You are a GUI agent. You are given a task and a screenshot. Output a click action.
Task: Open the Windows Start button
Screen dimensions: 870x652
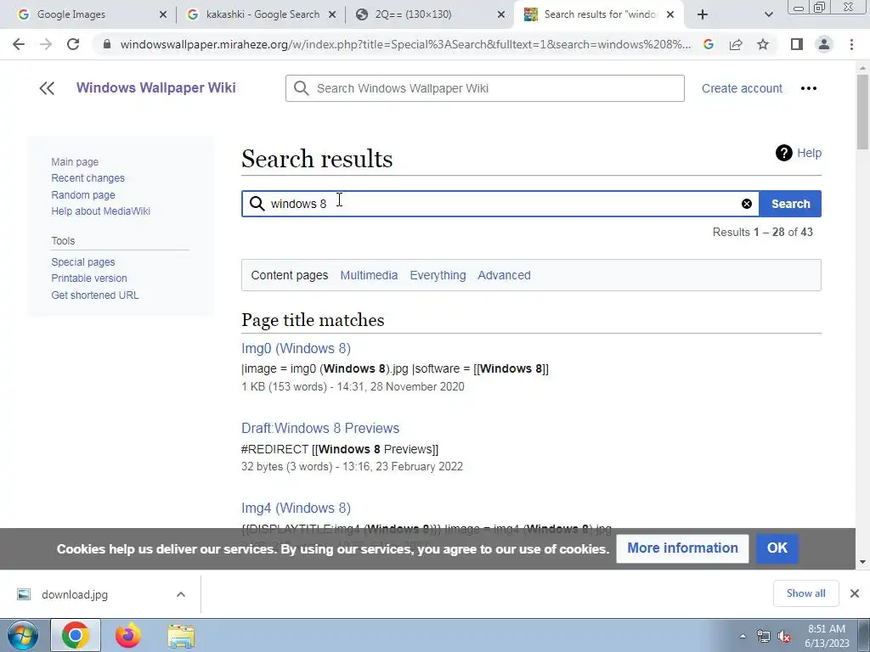click(22, 635)
